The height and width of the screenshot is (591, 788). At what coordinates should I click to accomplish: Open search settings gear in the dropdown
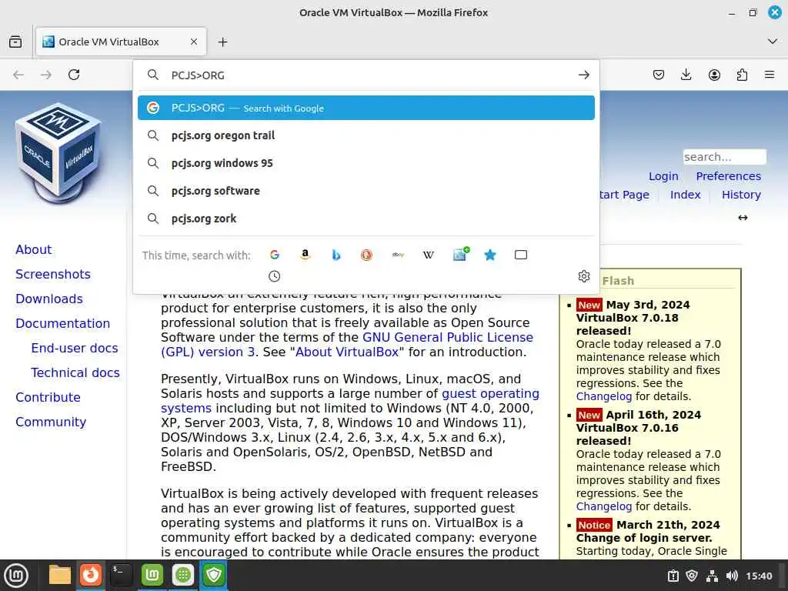(583, 276)
